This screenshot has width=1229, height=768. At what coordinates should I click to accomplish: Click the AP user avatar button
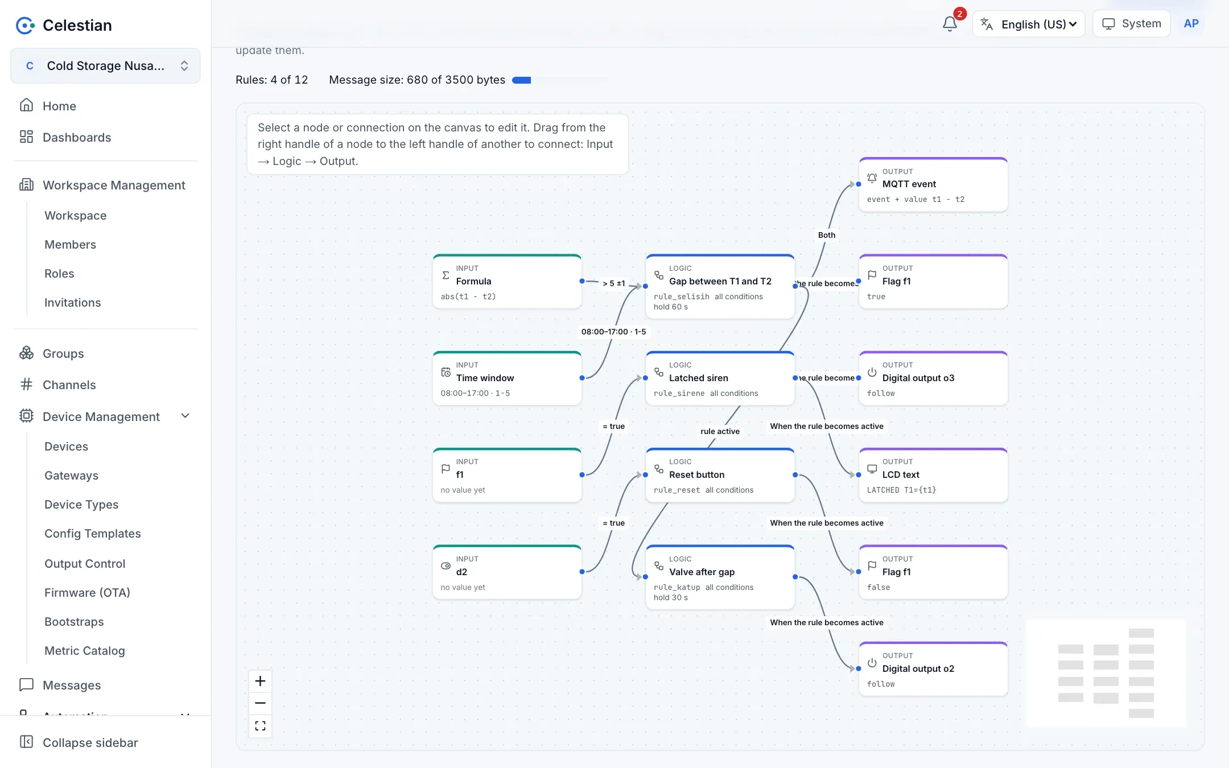1191,24
